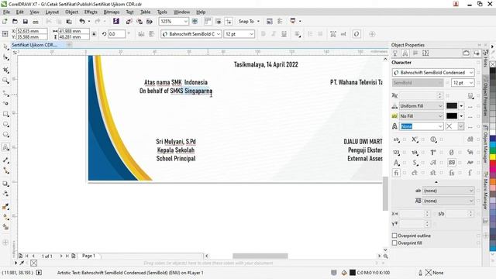
Task: Undo the last action
Action: coord(82,21)
